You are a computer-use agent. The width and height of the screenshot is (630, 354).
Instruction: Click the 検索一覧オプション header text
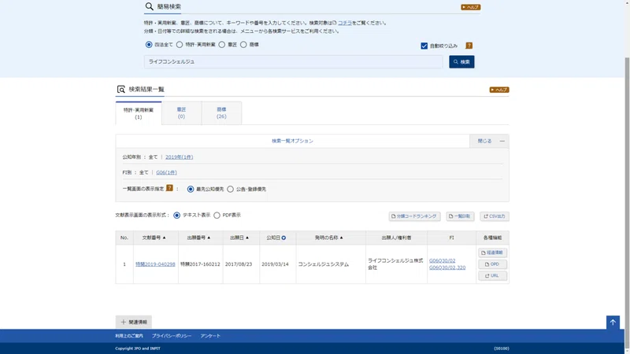[x=292, y=142]
